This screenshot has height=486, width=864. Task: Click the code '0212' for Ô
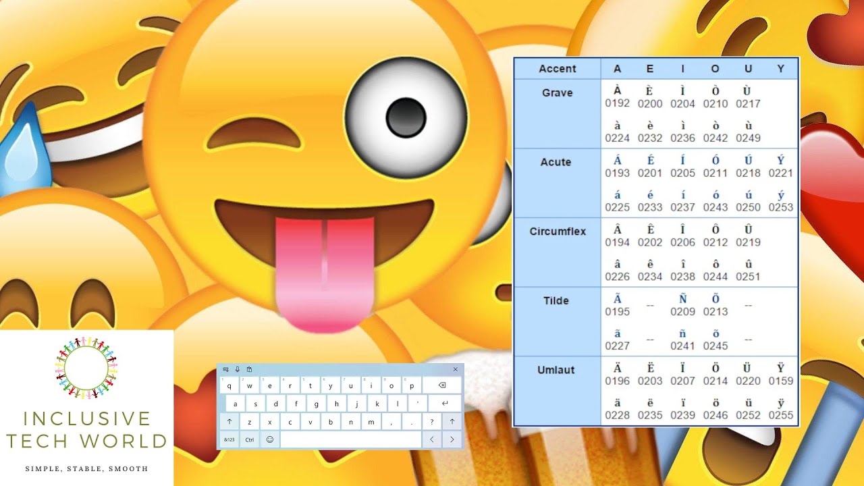[x=715, y=242]
